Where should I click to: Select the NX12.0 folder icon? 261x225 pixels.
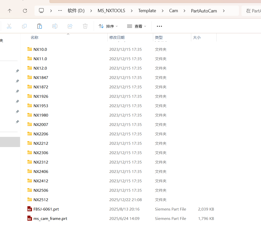[30, 68]
